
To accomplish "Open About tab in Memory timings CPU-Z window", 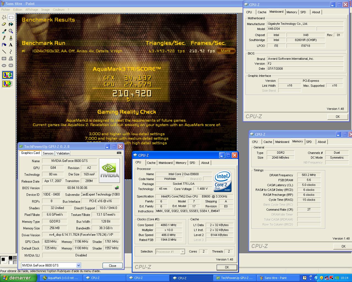I will pyautogui.click(x=322, y=142).
